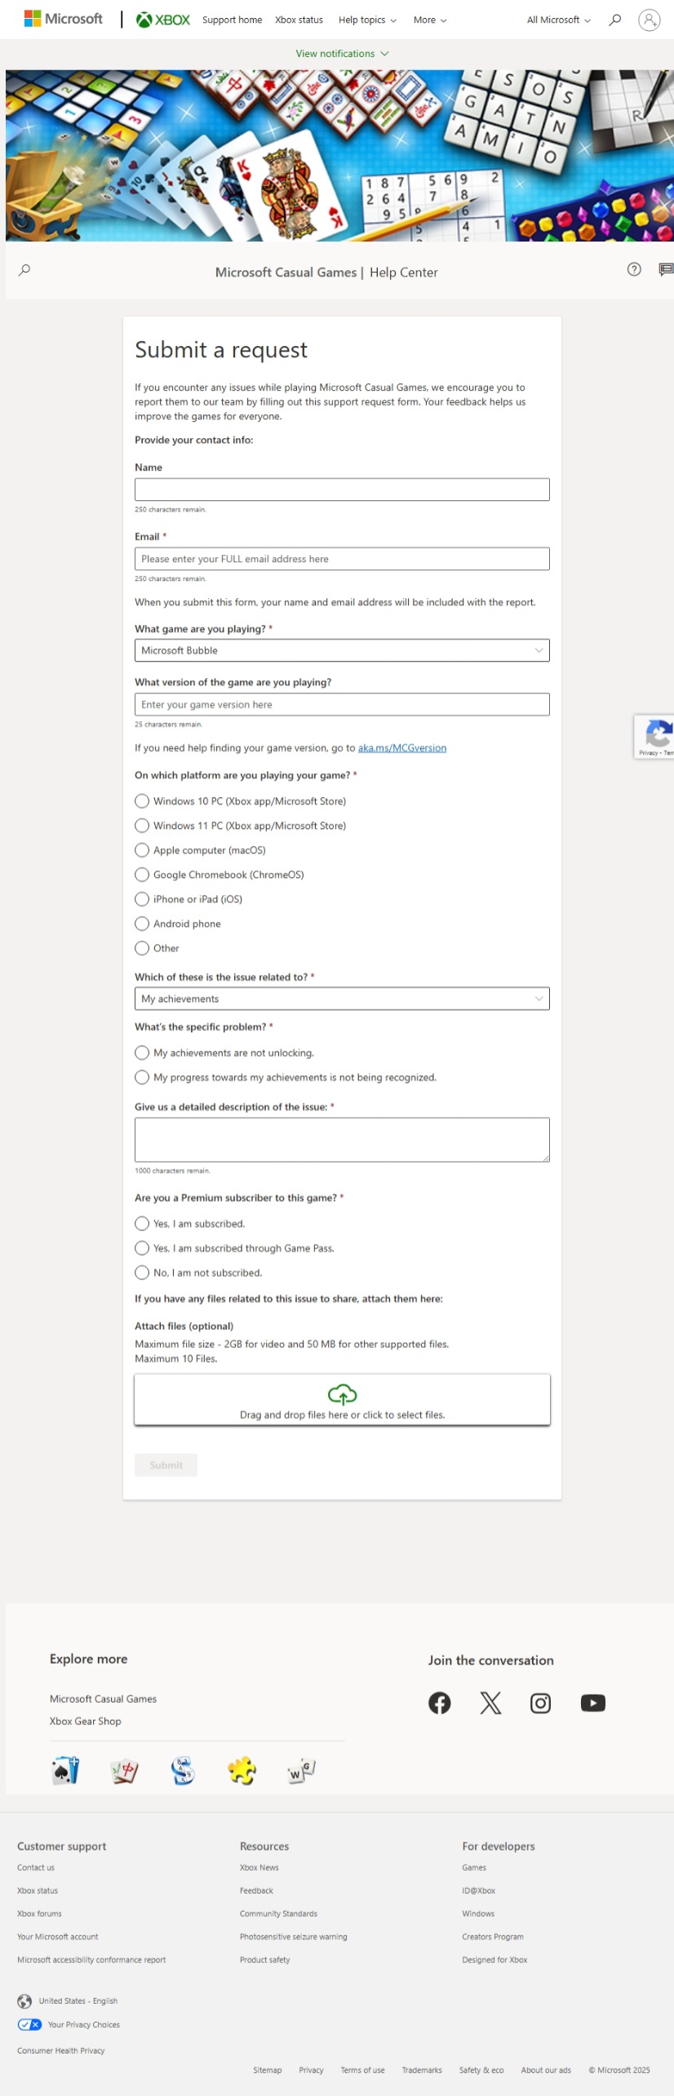Click the help question mark icon

(634, 269)
